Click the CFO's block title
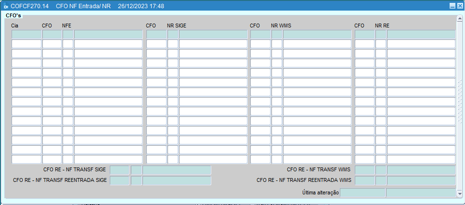 (x=13, y=15)
